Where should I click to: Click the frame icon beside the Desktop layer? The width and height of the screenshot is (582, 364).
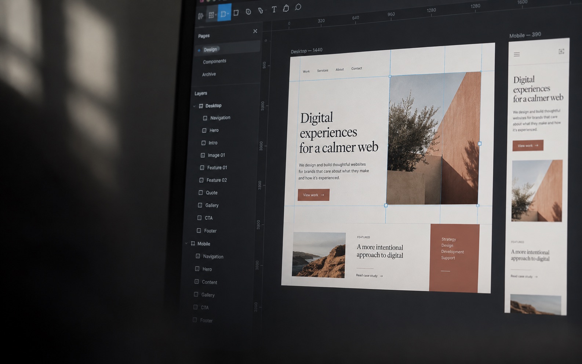(x=201, y=106)
